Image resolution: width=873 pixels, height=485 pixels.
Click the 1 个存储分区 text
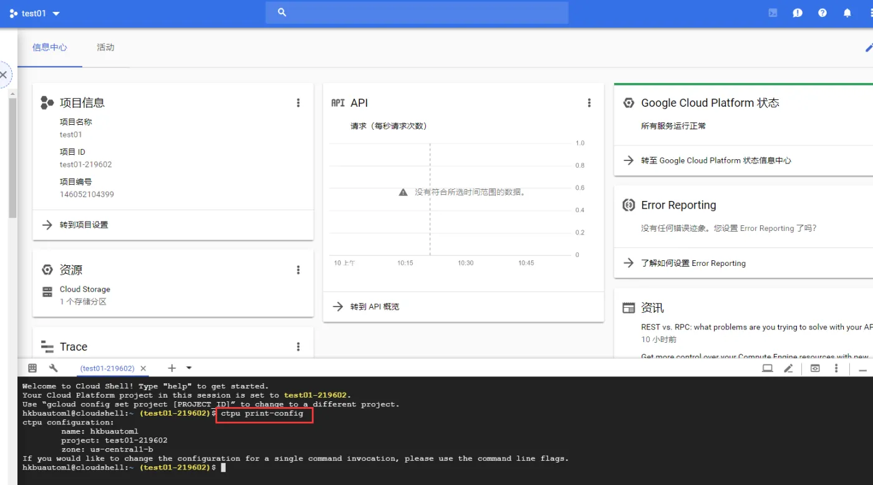(x=83, y=302)
